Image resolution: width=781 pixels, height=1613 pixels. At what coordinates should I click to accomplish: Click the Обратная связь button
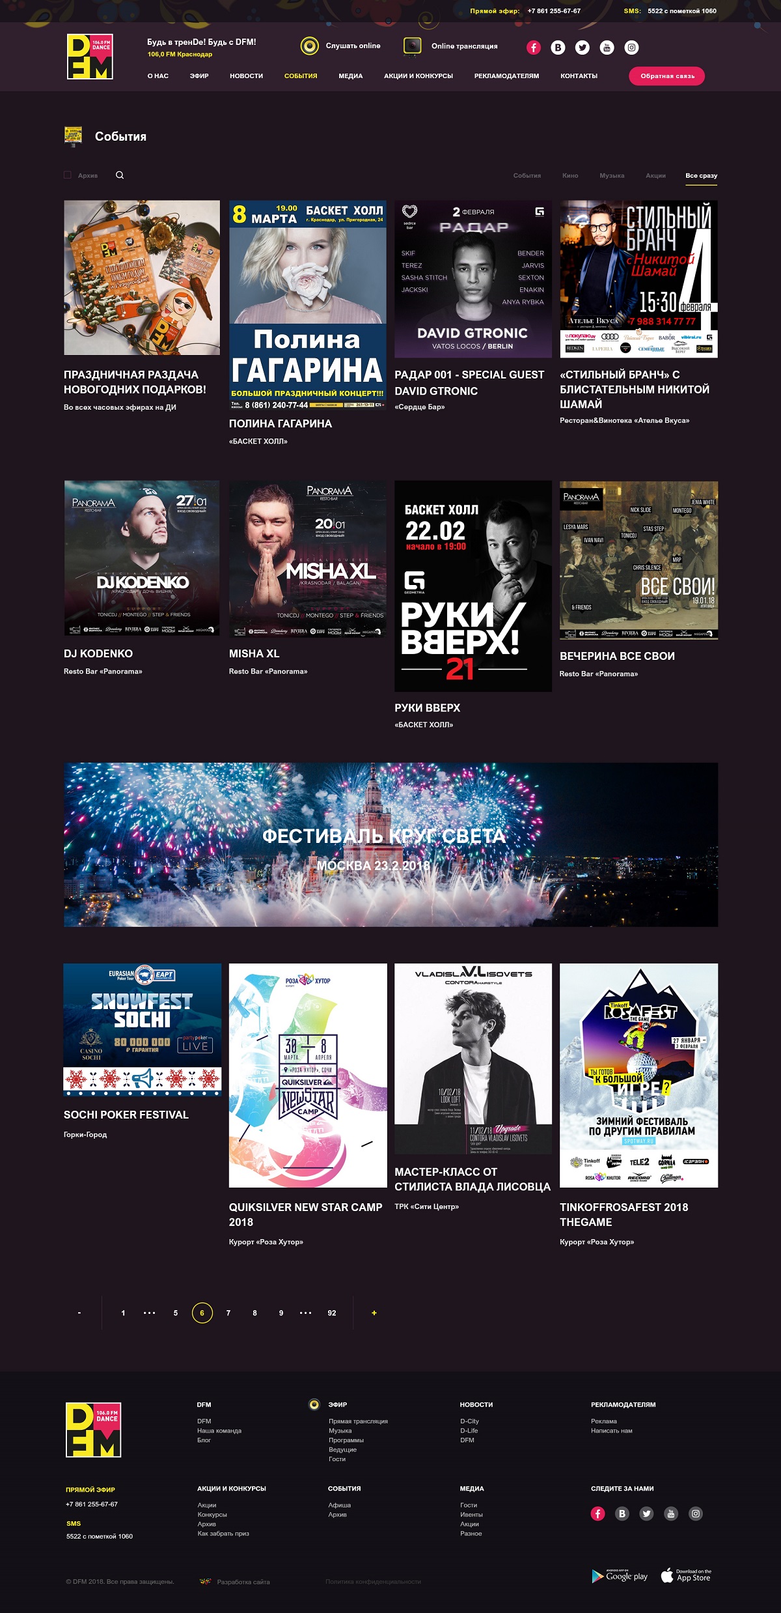pos(667,76)
